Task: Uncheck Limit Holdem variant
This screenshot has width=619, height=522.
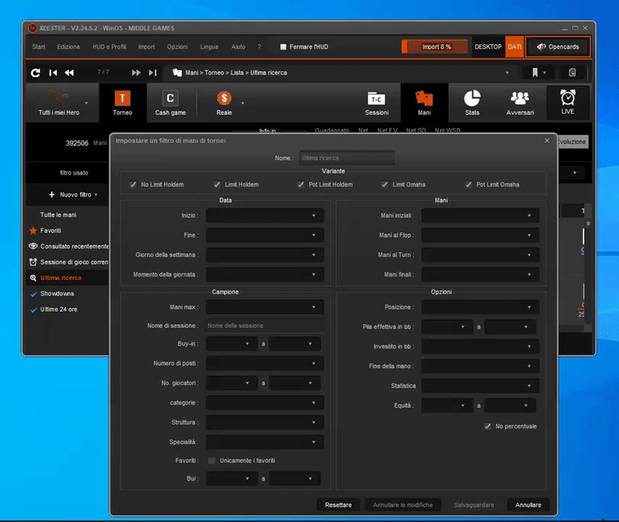Action: (x=217, y=184)
